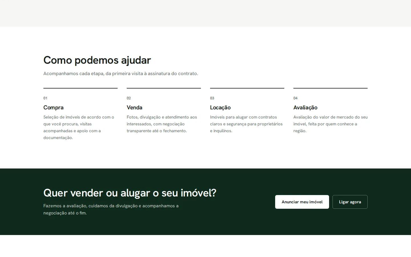This screenshot has height=257, width=411.
Task: Click the 'Avaliação do valor de mercado' description
Action: (331, 124)
